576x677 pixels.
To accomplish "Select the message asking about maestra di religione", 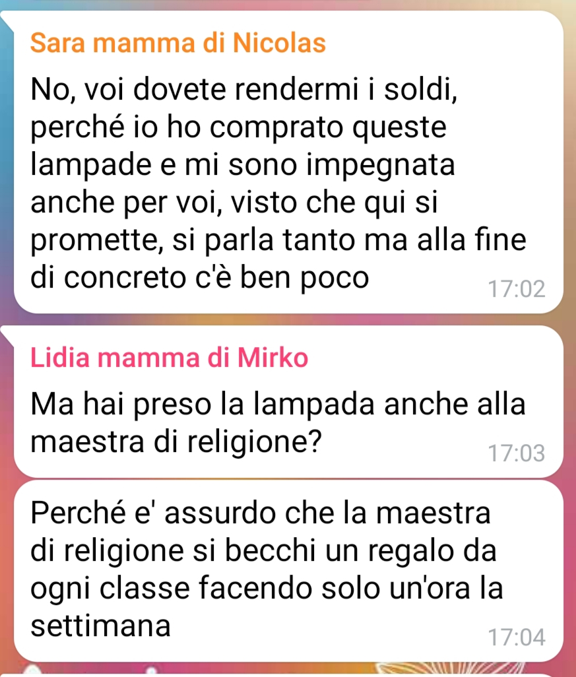I will pos(288,402).
